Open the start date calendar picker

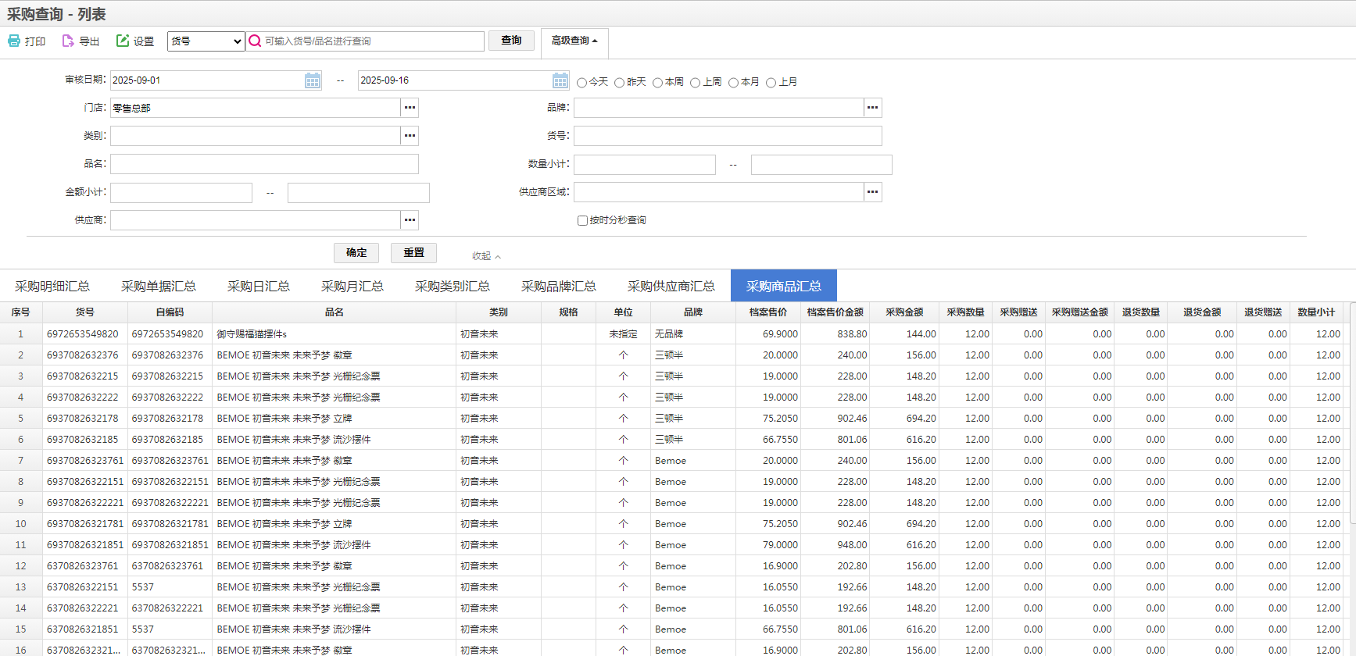[x=313, y=80]
